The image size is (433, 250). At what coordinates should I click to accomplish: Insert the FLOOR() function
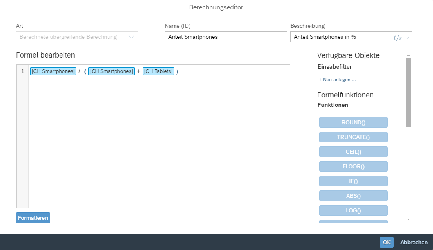tap(353, 166)
